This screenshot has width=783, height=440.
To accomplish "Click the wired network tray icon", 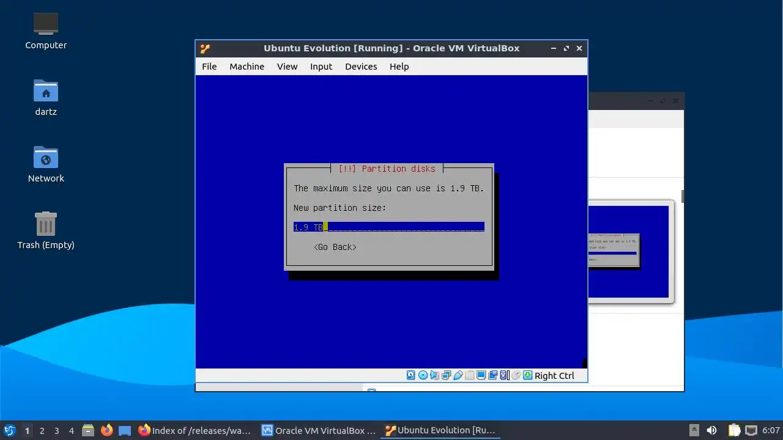I will [x=751, y=430].
